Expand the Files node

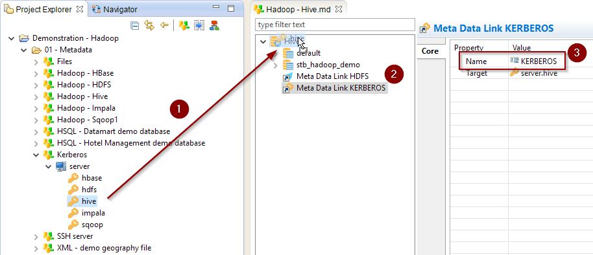[x=36, y=61]
